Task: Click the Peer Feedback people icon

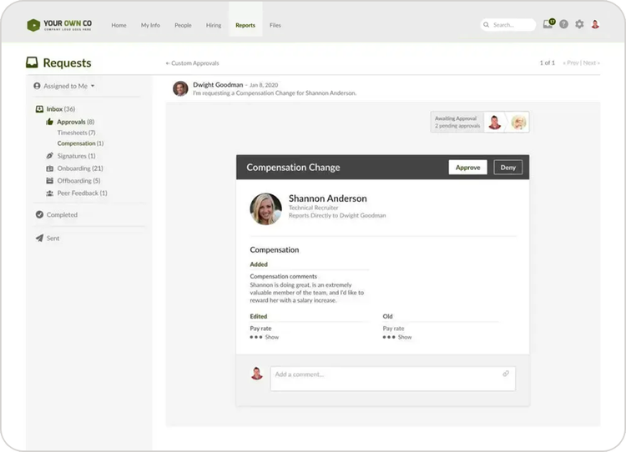Action: pyautogui.click(x=49, y=193)
